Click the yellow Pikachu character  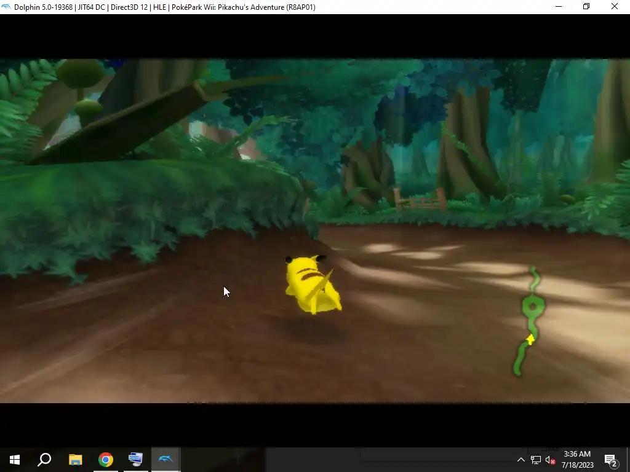[312, 284]
